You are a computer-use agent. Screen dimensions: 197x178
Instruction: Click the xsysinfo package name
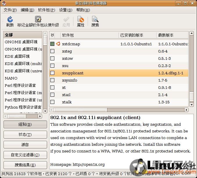69,80
